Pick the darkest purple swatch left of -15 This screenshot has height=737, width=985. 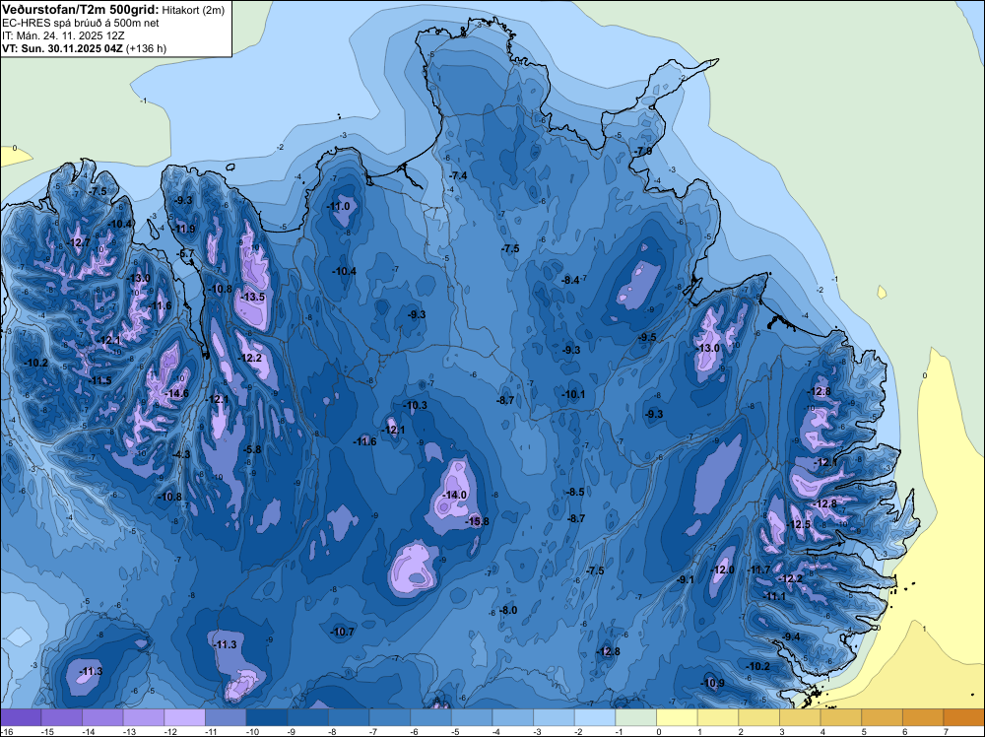[x=21, y=717]
